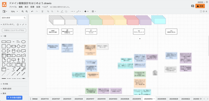This screenshot has width=209, height=101.
Task: Select the green rectangle on the canvas
Action: tap(96, 22)
